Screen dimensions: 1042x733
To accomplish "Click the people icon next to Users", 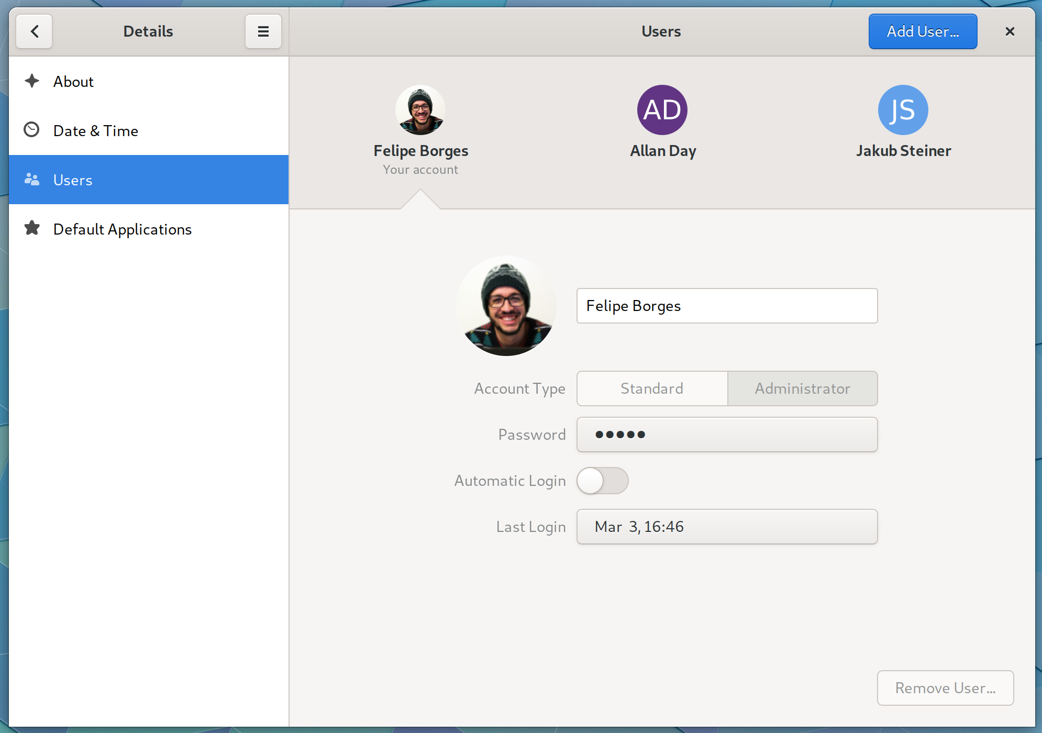I will pos(32,180).
